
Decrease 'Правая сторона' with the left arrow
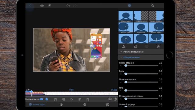[121, 82]
